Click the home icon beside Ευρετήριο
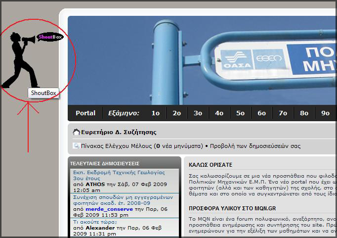 pyautogui.click(x=76, y=132)
